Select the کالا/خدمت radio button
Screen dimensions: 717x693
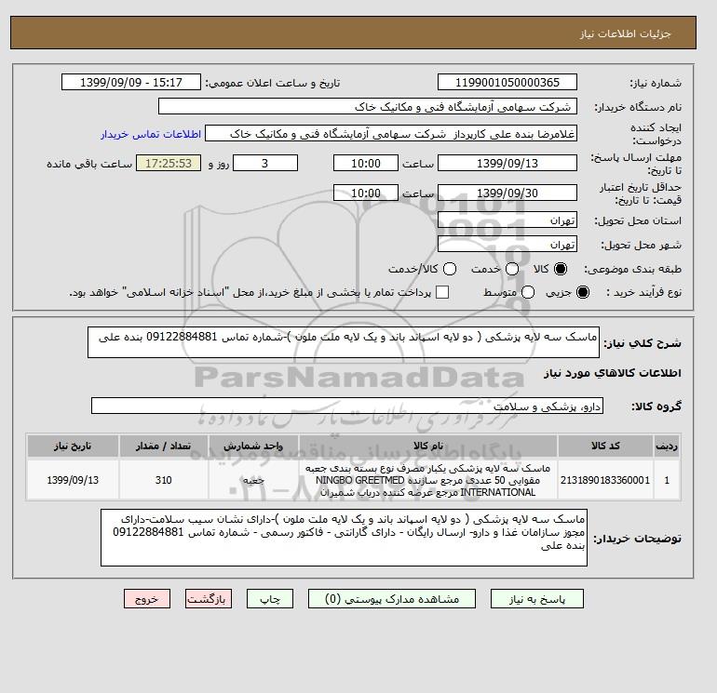coord(450,269)
